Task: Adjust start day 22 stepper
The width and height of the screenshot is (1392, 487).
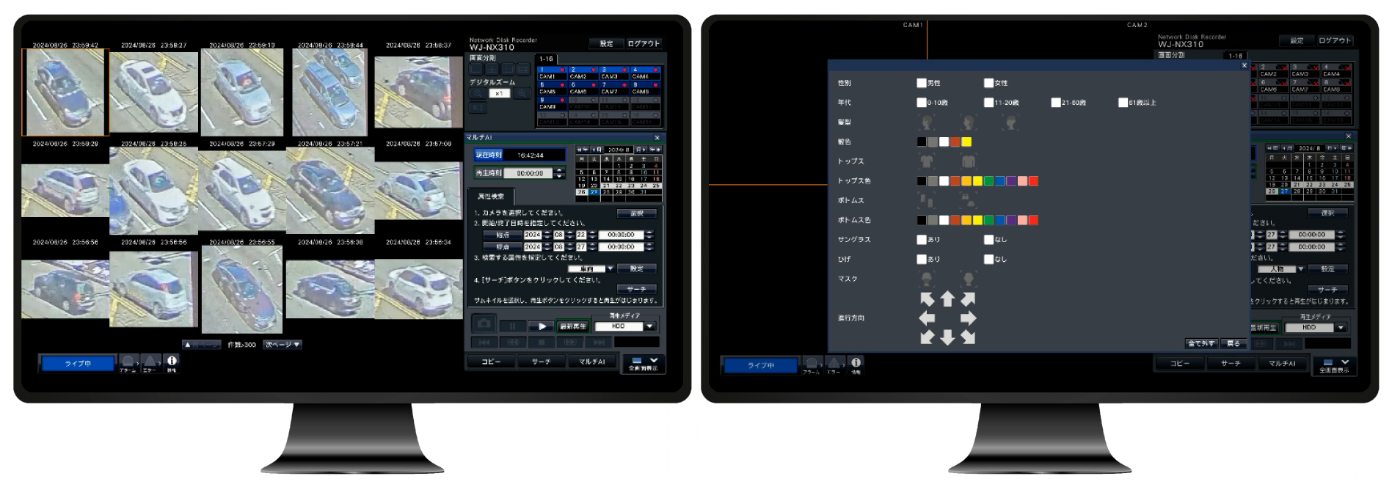Action: pyautogui.click(x=592, y=235)
